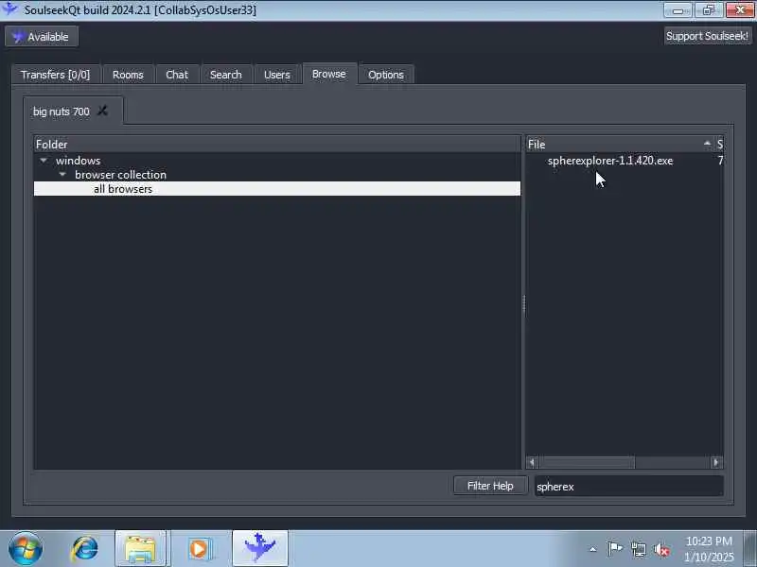Open the Transfers [0/0] tab
The width and height of the screenshot is (757, 567).
click(x=56, y=75)
